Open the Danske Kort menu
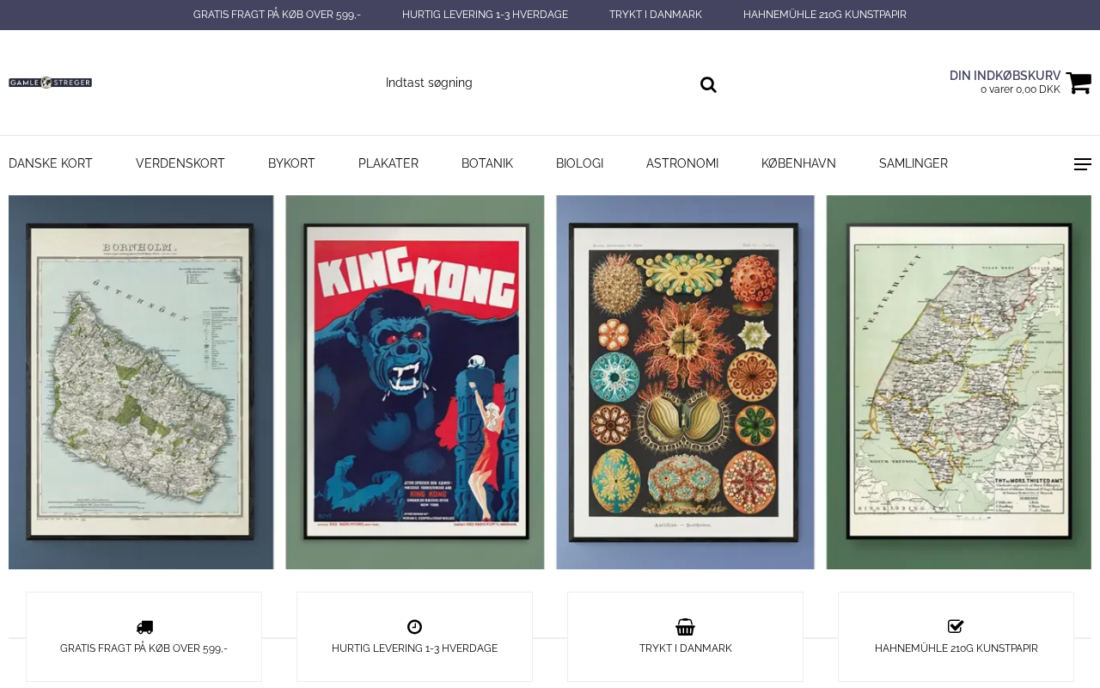1100x688 pixels. pyautogui.click(x=51, y=163)
